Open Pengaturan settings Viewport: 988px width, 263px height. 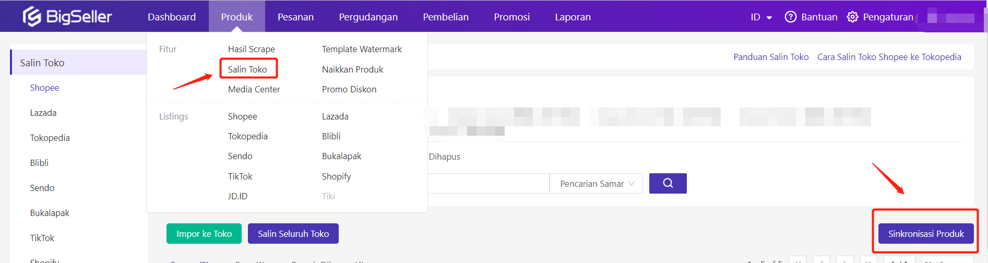(x=888, y=17)
